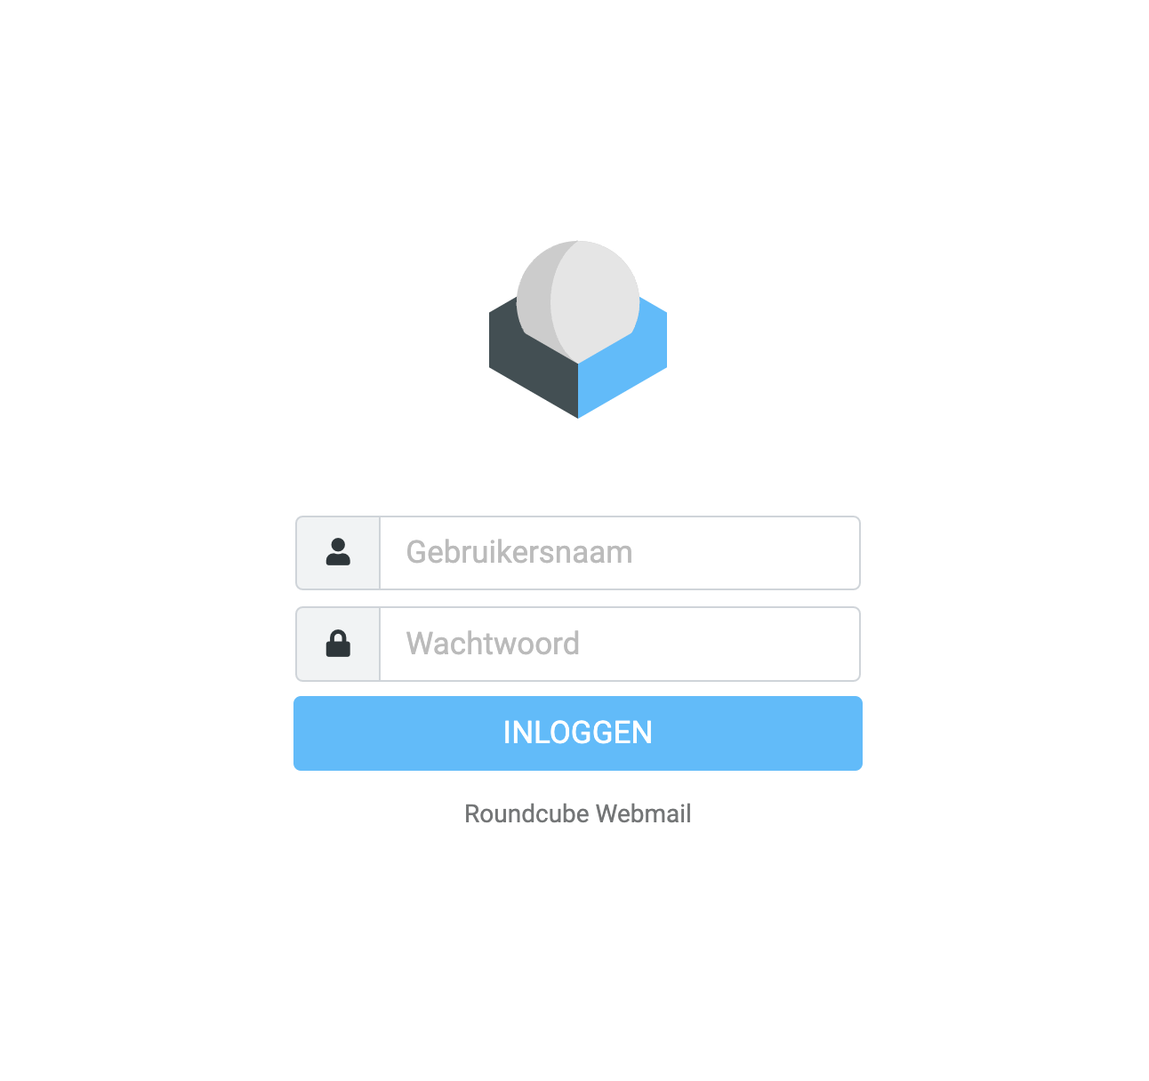The width and height of the screenshot is (1149, 1081).
Task: Click the Roundcube Webmail footer text
Action: (578, 813)
